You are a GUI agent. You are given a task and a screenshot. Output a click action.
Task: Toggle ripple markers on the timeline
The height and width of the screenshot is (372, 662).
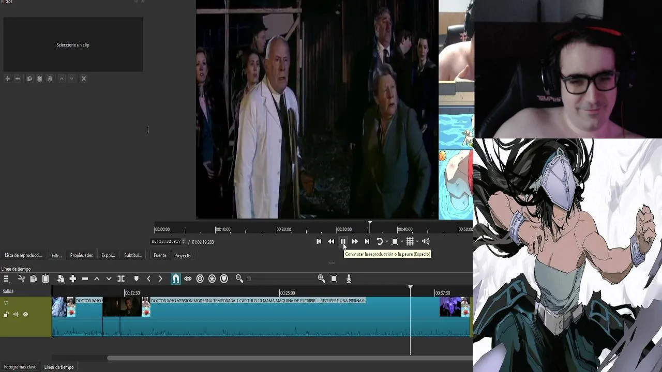[x=224, y=279]
